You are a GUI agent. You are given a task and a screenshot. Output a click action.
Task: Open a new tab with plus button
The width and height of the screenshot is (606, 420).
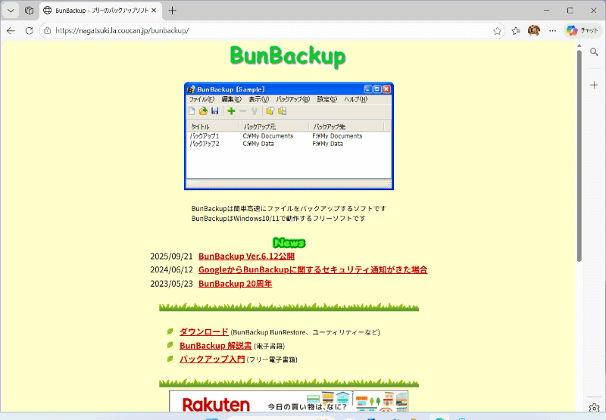(x=173, y=11)
